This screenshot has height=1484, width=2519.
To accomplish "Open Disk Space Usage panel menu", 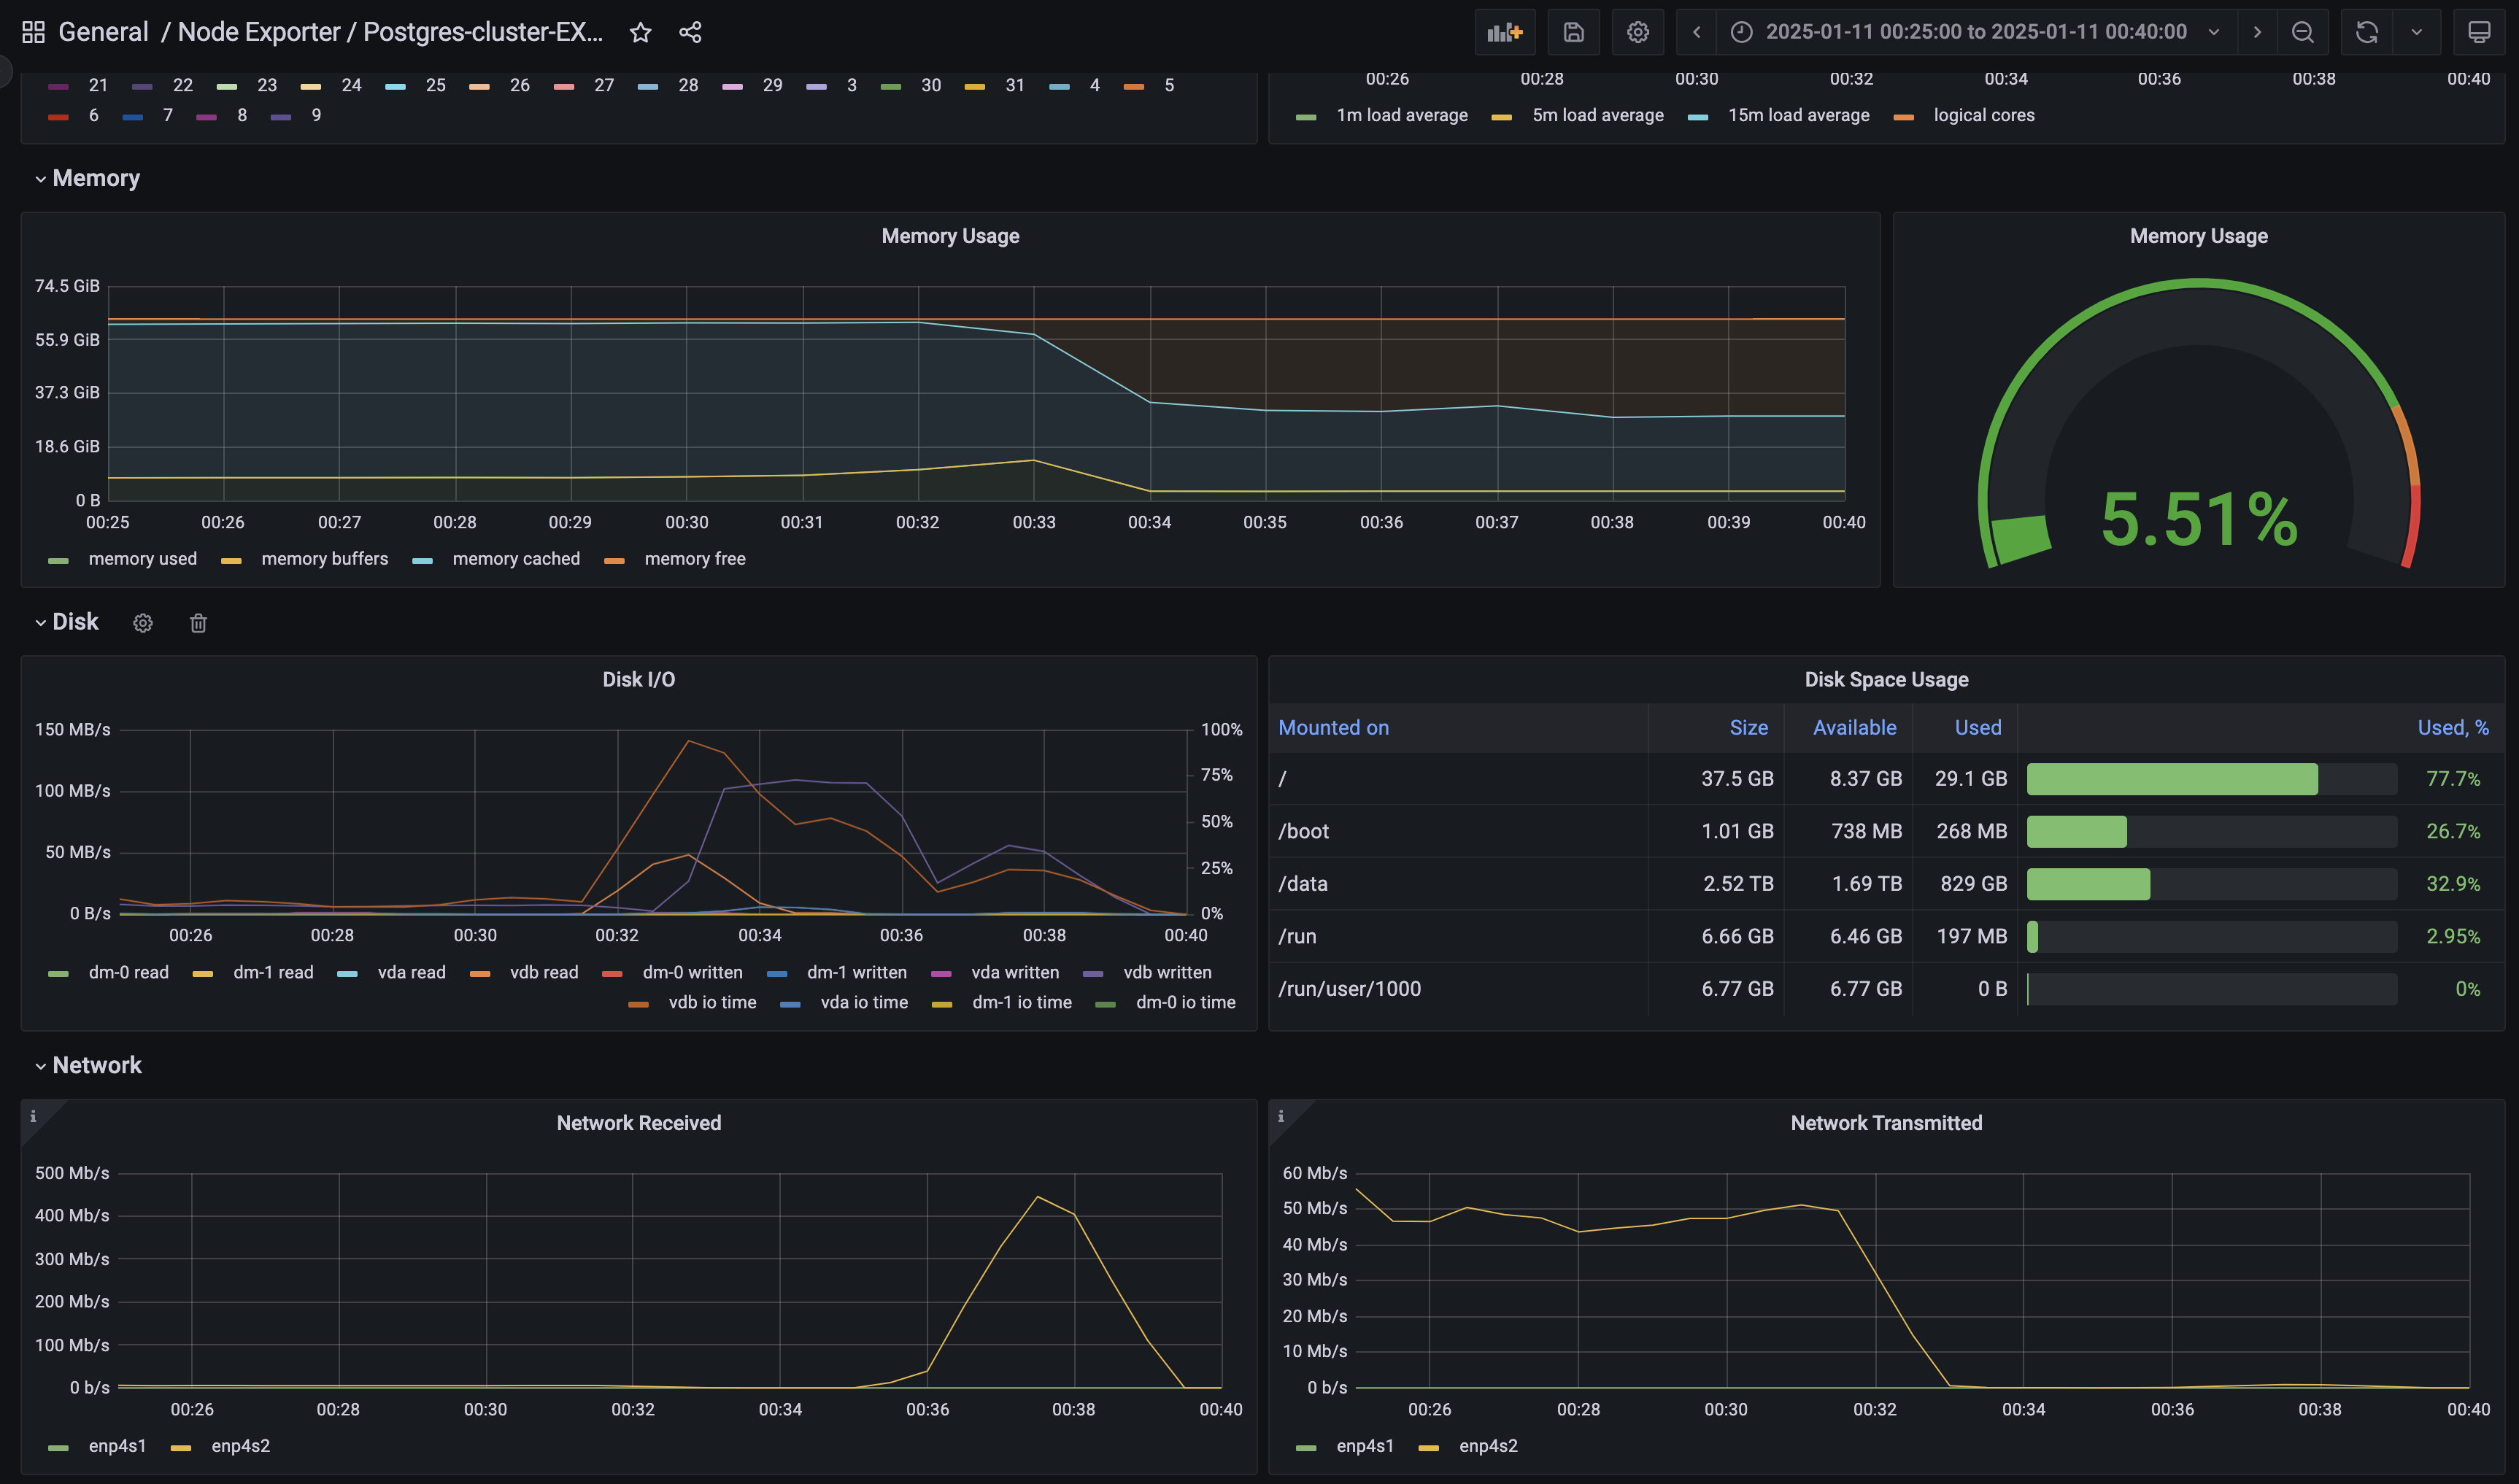I will [1886, 680].
